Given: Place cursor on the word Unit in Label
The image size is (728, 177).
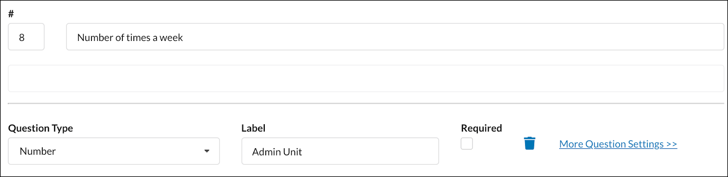Looking at the screenshot, I should tap(292, 152).
